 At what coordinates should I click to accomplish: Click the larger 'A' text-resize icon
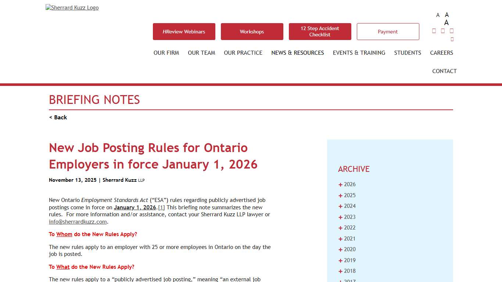tap(447, 15)
